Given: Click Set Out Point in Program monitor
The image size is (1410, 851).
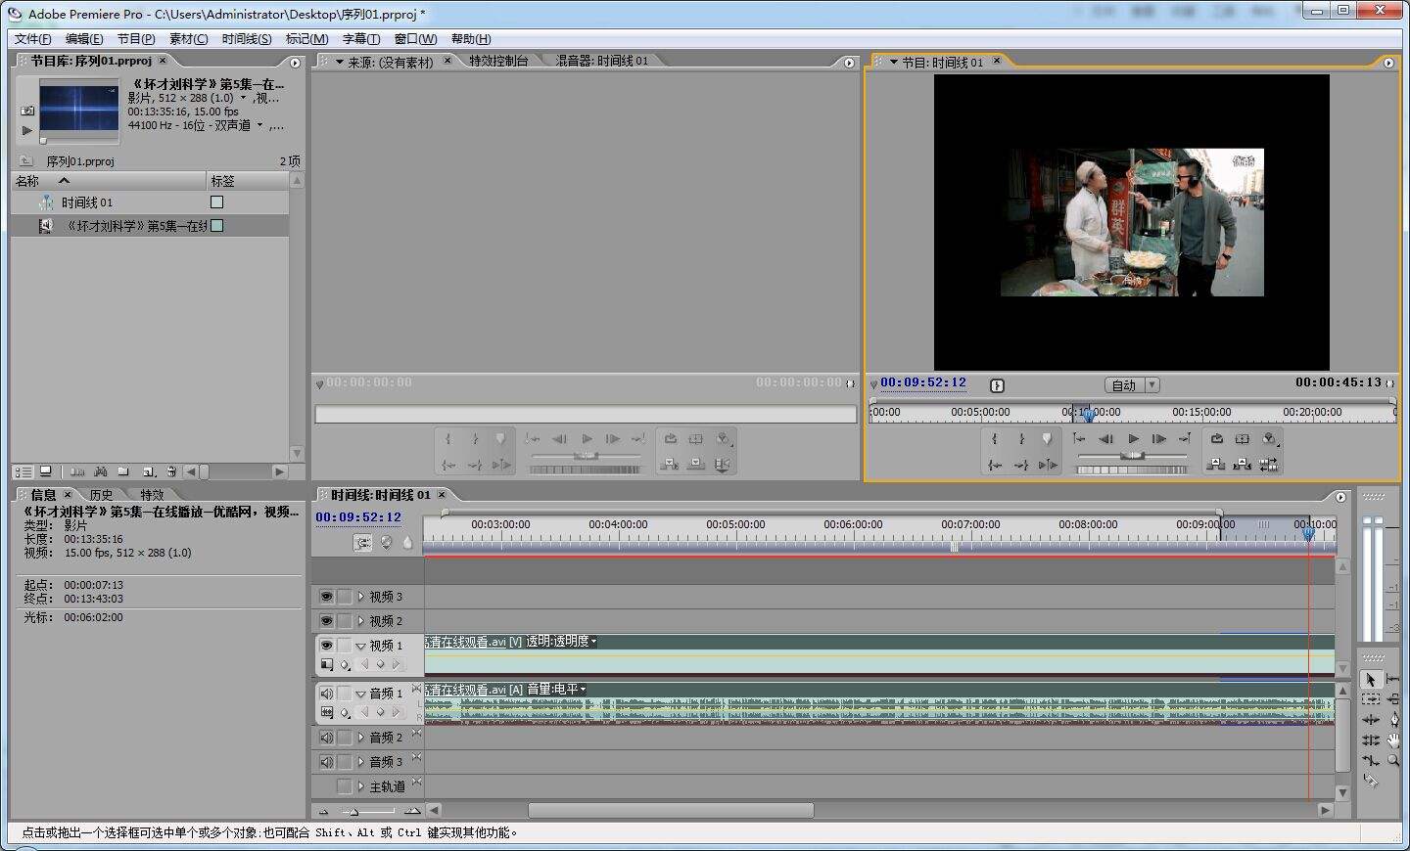Looking at the screenshot, I should [x=1021, y=439].
